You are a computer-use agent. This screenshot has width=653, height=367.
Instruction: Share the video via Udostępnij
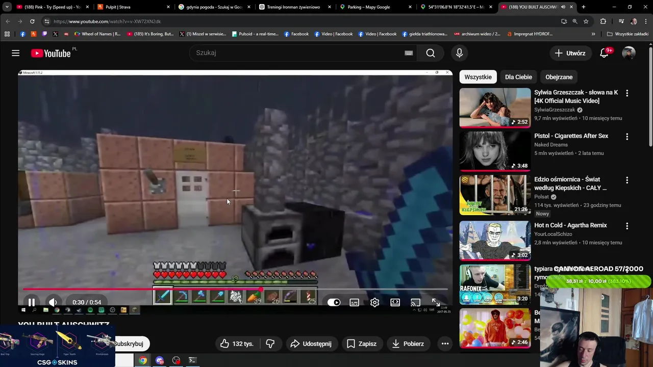pyautogui.click(x=311, y=344)
